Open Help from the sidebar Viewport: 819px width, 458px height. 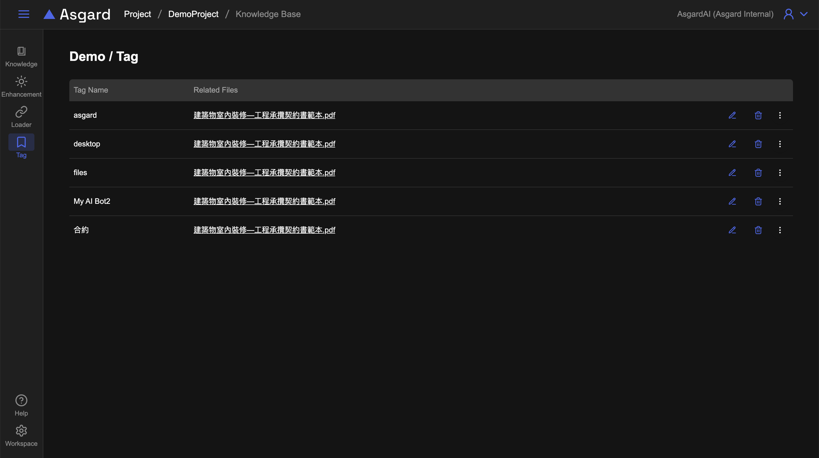click(x=21, y=405)
